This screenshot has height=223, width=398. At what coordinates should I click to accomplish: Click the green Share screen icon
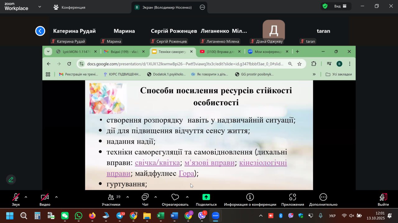206,197
